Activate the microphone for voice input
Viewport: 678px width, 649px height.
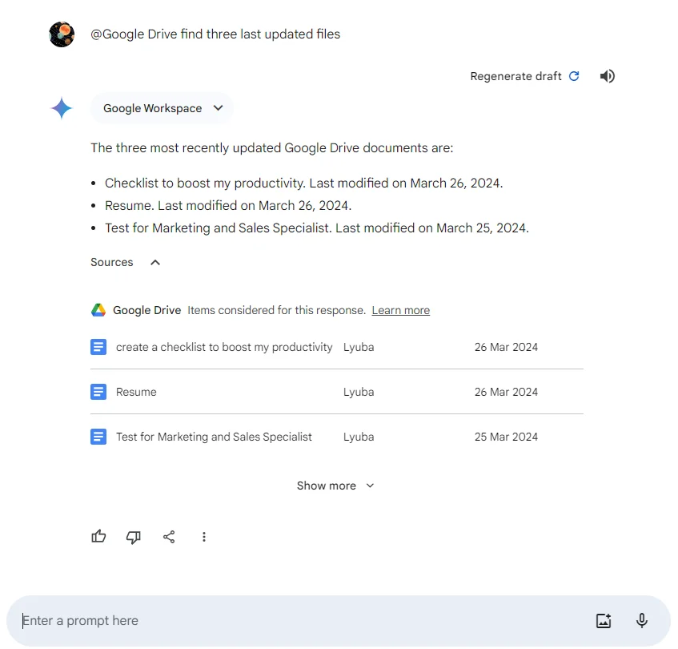pos(642,620)
